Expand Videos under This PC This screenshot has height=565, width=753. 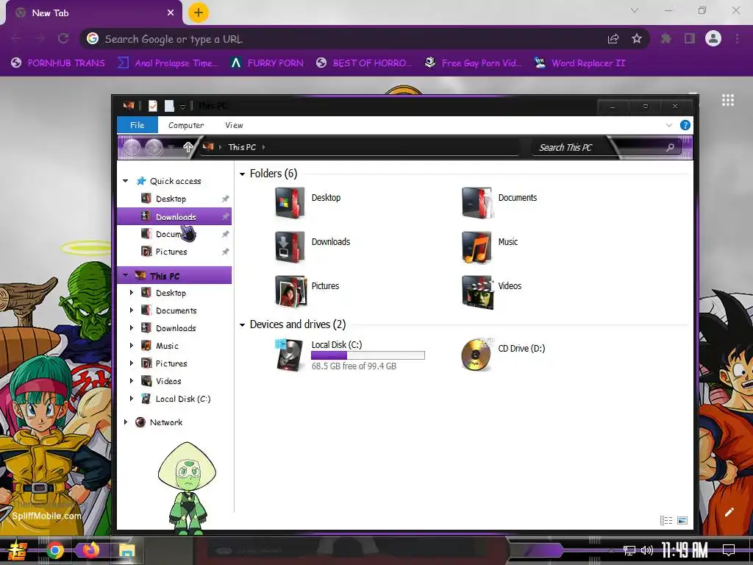point(132,381)
